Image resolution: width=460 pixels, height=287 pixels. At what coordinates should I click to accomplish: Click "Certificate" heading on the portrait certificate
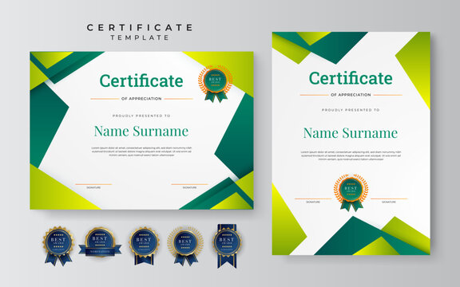pos(351,78)
